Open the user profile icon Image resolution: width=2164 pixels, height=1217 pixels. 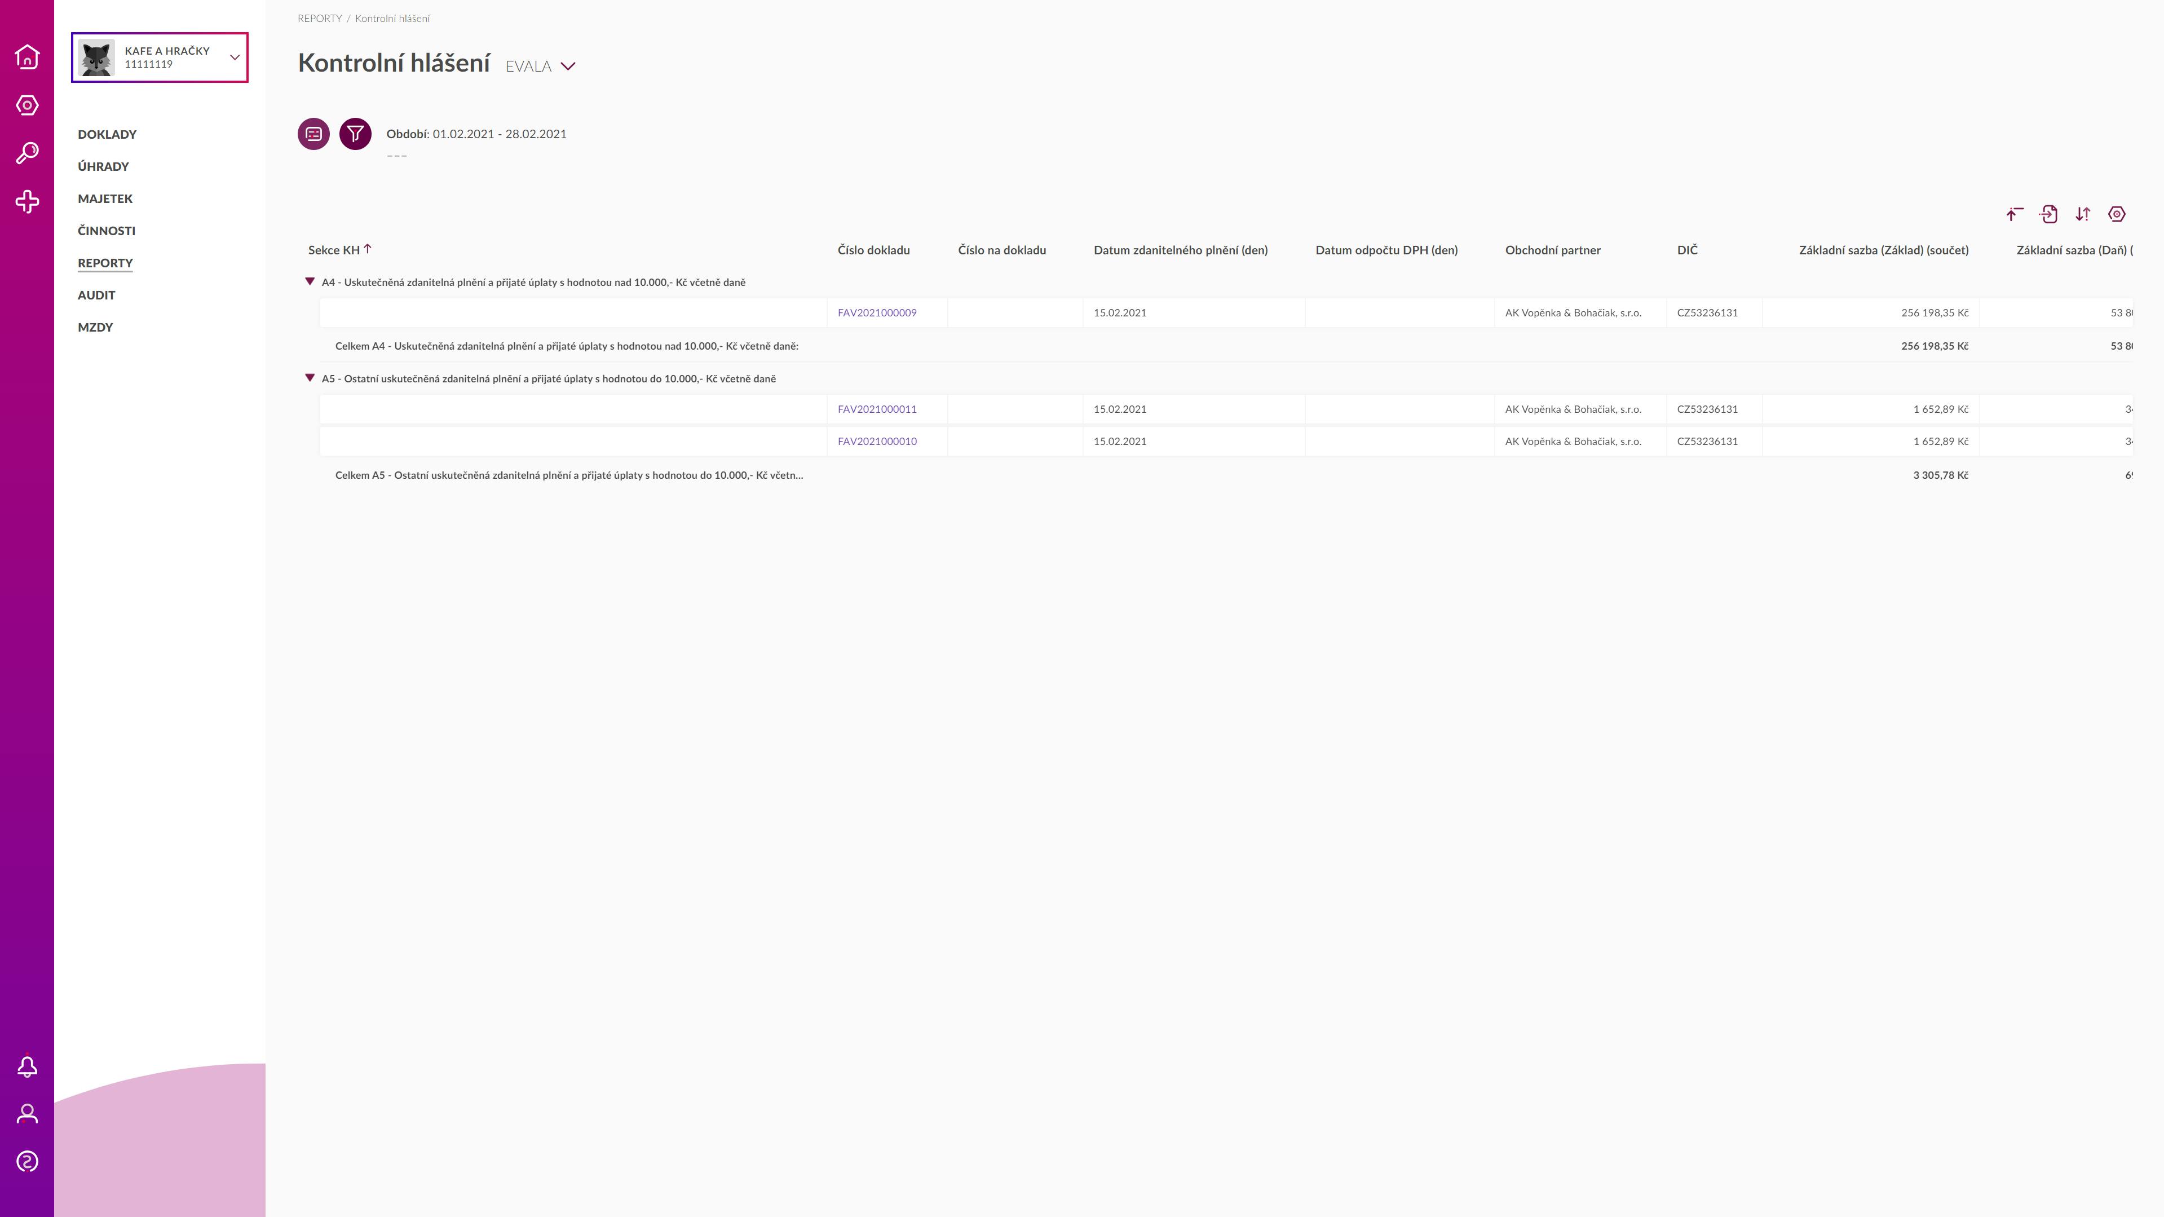point(27,1114)
